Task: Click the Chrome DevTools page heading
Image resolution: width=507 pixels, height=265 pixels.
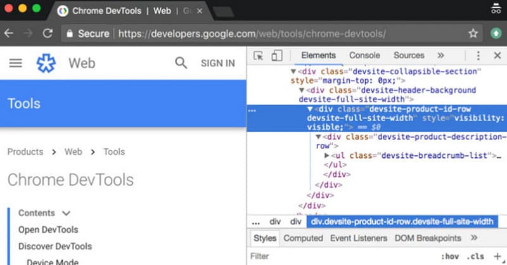Action: coord(70,180)
